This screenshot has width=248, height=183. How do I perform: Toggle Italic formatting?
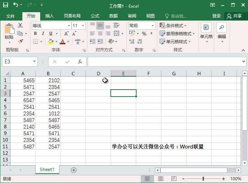click(x=43, y=34)
